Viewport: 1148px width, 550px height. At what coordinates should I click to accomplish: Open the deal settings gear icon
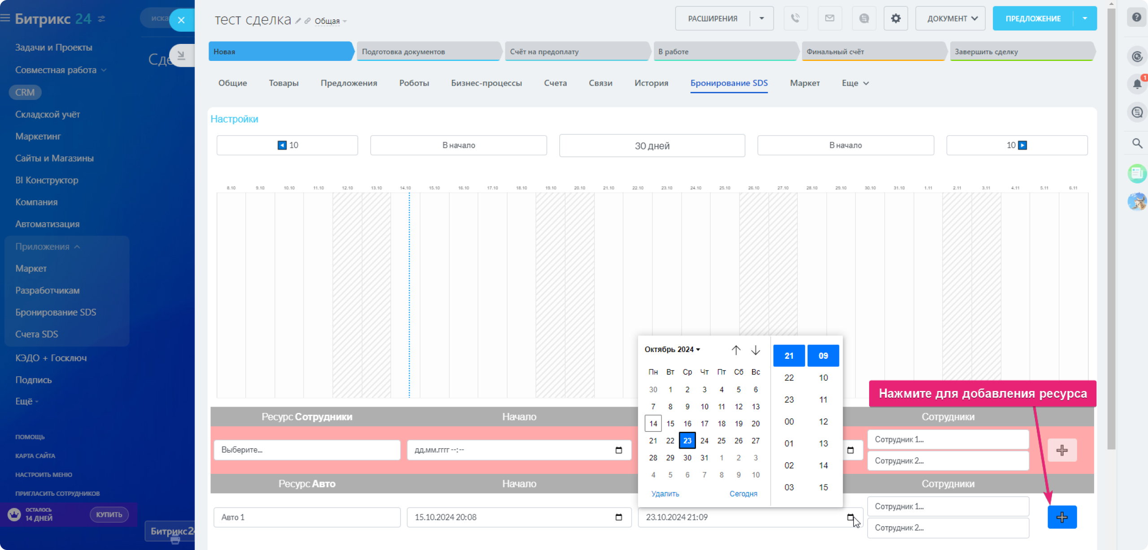(896, 18)
